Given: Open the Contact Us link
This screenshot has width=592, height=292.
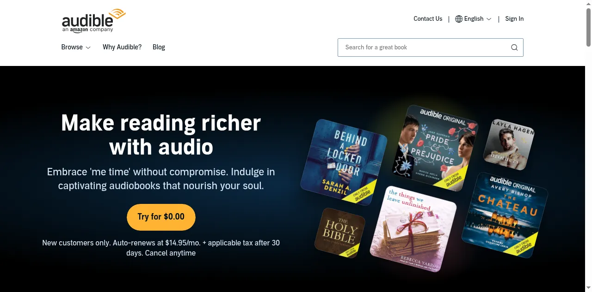Looking at the screenshot, I should pos(428,19).
